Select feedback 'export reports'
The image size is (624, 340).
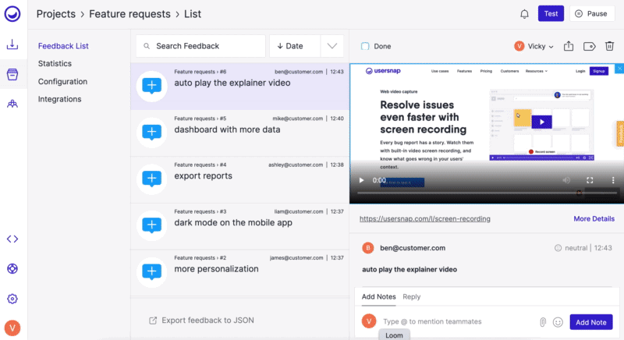coord(240,179)
